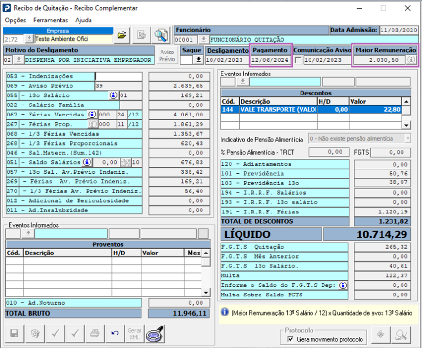The width and height of the screenshot is (422, 348).
Task: Click the Aviso Prévio button
Action: pyautogui.click(x=167, y=55)
